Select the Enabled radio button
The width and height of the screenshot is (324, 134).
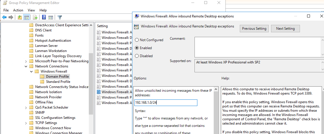coord(137,48)
